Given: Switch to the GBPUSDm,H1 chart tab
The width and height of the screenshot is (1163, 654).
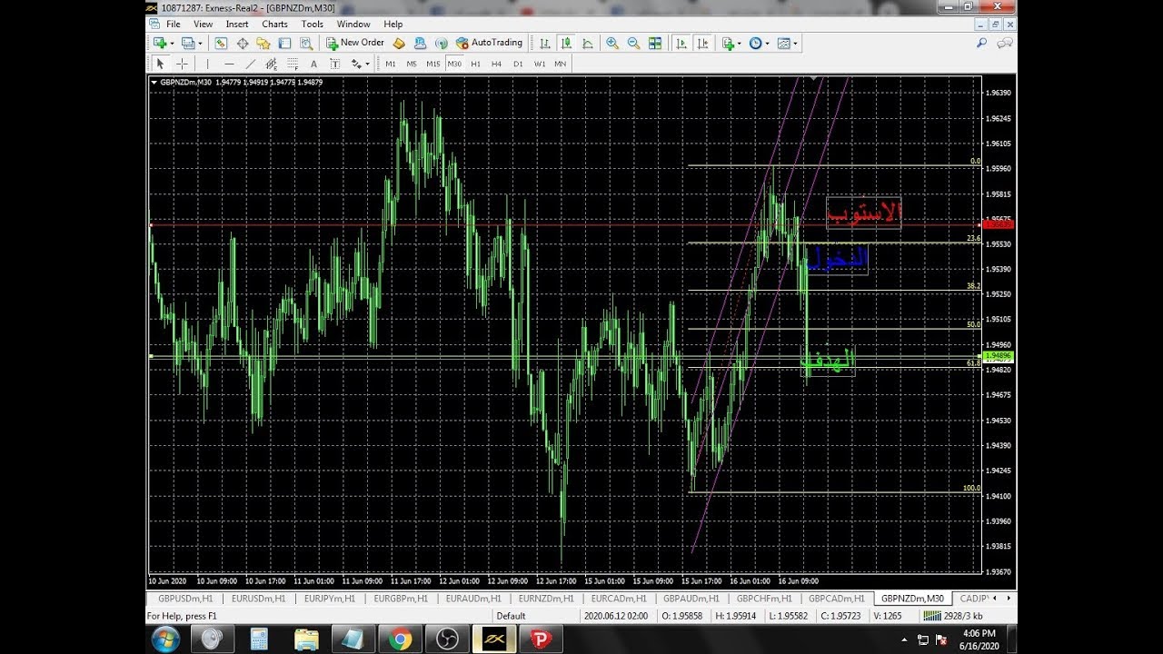Looking at the screenshot, I should (184, 599).
